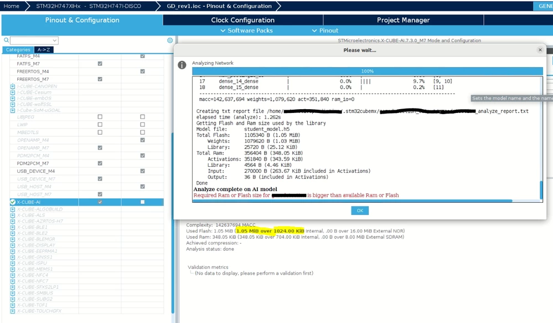Screen dimensions: 553x323
Task: Click the GENERATE code button at top right
Action: [544, 6]
